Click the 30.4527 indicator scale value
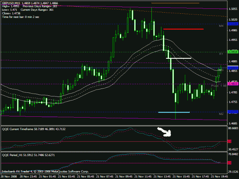 (233, 150)
